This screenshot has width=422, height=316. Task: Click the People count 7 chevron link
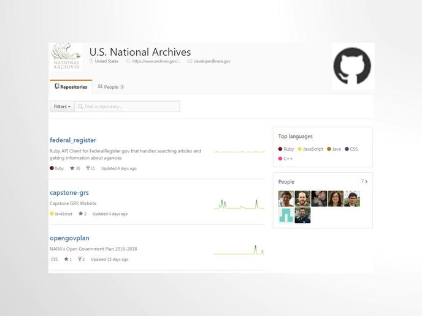364,182
